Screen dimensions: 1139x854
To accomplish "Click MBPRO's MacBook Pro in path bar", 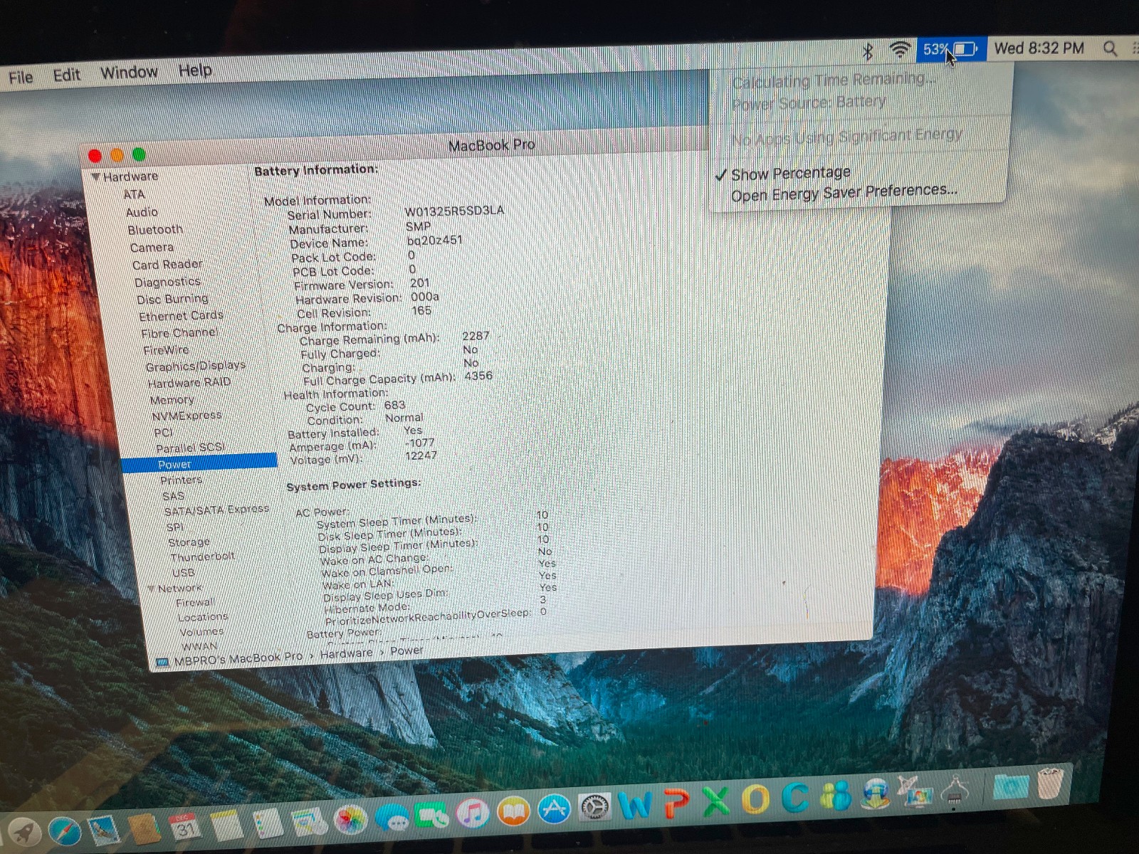I will (x=238, y=659).
